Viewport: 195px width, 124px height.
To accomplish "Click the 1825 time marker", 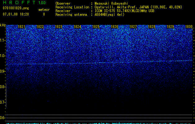I will pos(96,27).
